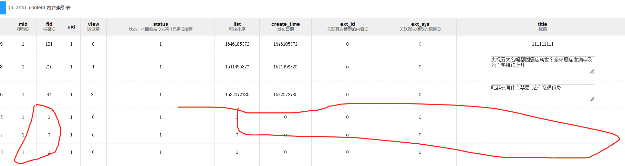This screenshot has width=625, height=166.
Task: Click the uid column header
Action: 71,27
